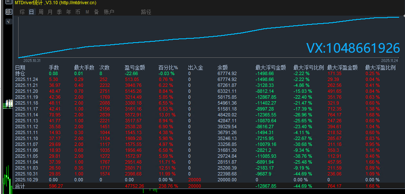Click the collapse minus icon at top-left
This screenshot has width=405, height=194.
click(8, 3)
